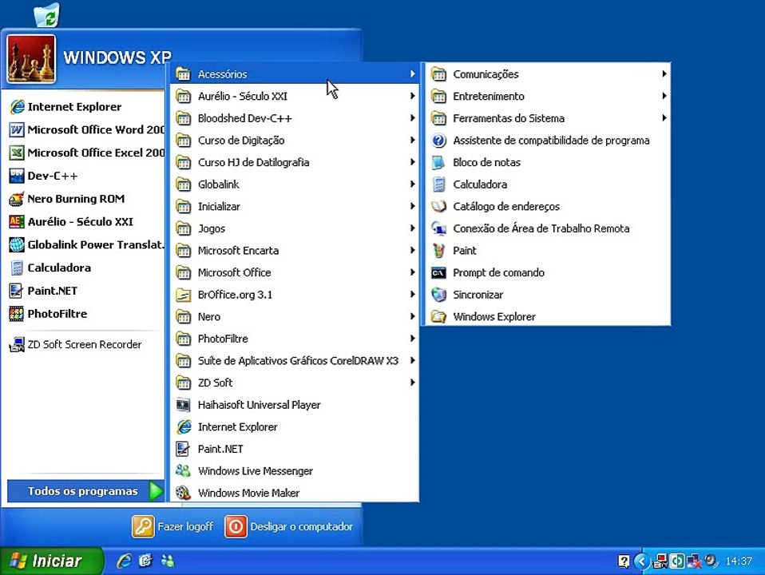Click the PhotoFiltre icon in left panel

17,313
